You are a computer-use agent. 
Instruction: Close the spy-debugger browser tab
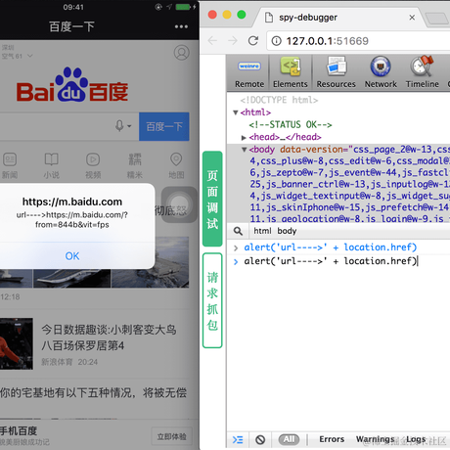(x=412, y=18)
